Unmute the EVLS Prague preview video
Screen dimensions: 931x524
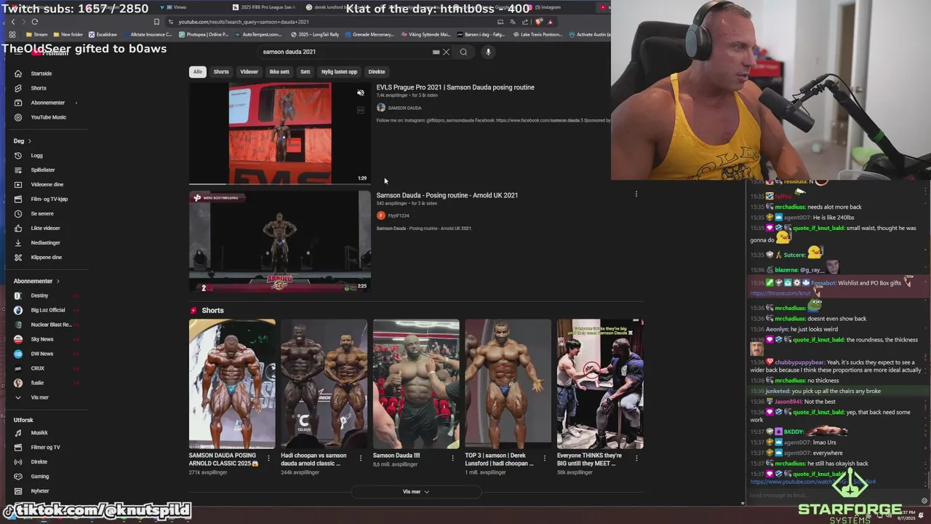(x=360, y=93)
